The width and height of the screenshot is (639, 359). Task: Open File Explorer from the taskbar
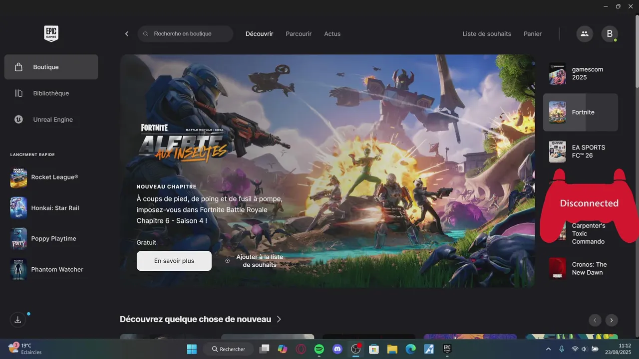tap(392, 349)
